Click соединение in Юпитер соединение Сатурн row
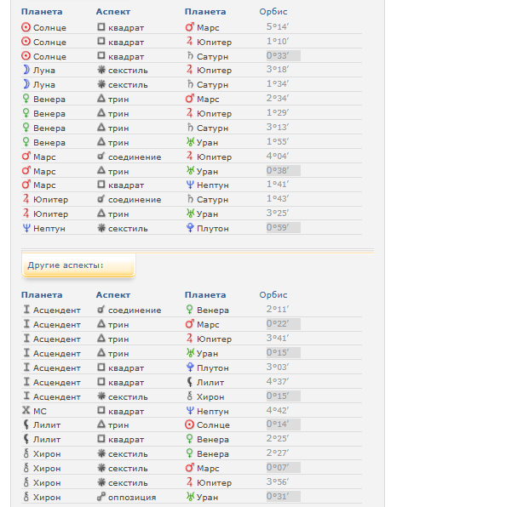 (135, 200)
